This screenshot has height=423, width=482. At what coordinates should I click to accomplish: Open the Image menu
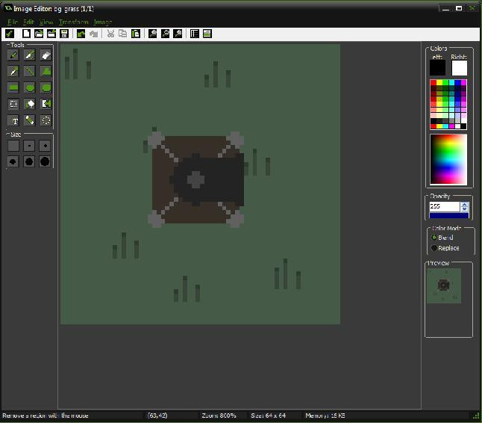[x=103, y=22]
